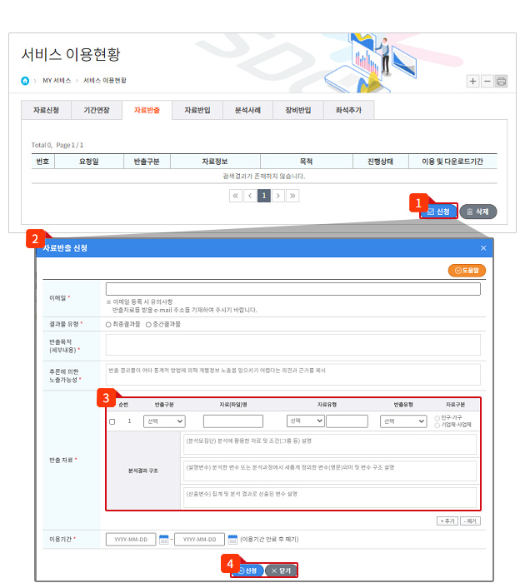Click MY 서비스 breadcrumb link
This screenshot has width=525, height=583.
[x=57, y=80]
